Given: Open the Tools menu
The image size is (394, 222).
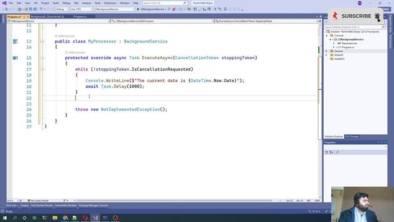Looking at the screenshot, I should [x=97, y=3].
